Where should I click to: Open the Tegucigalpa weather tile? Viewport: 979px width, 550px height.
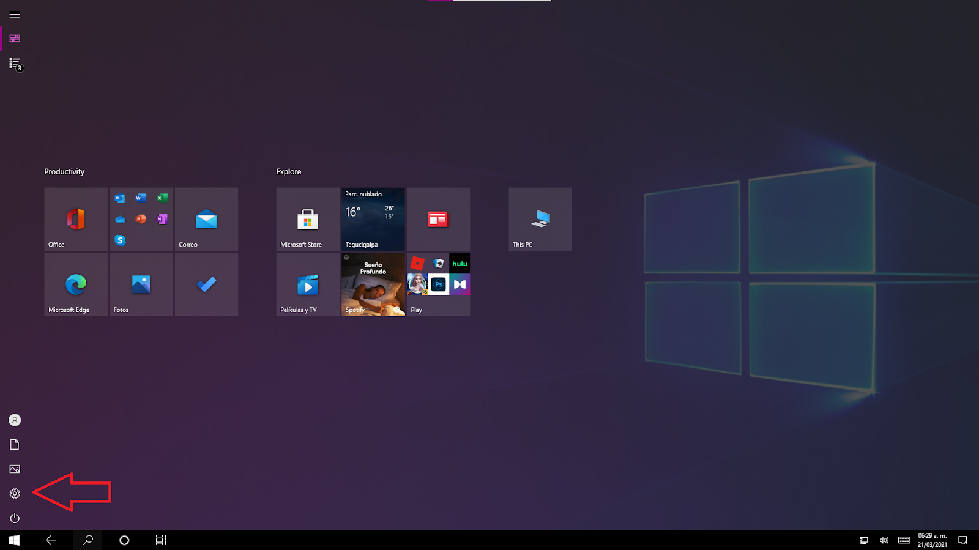click(373, 219)
